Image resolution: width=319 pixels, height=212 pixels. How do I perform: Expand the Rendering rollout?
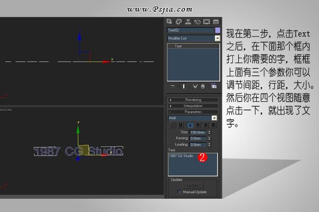(x=193, y=100)
